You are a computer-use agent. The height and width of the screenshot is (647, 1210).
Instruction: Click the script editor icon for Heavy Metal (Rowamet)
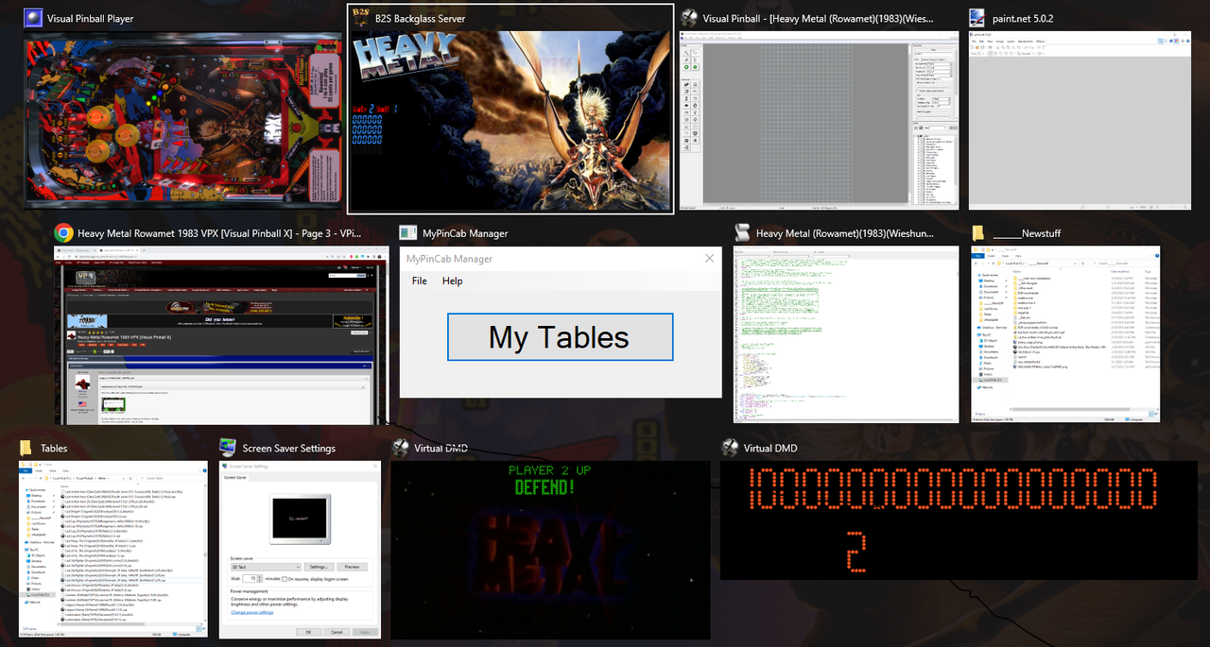point(742,233)
